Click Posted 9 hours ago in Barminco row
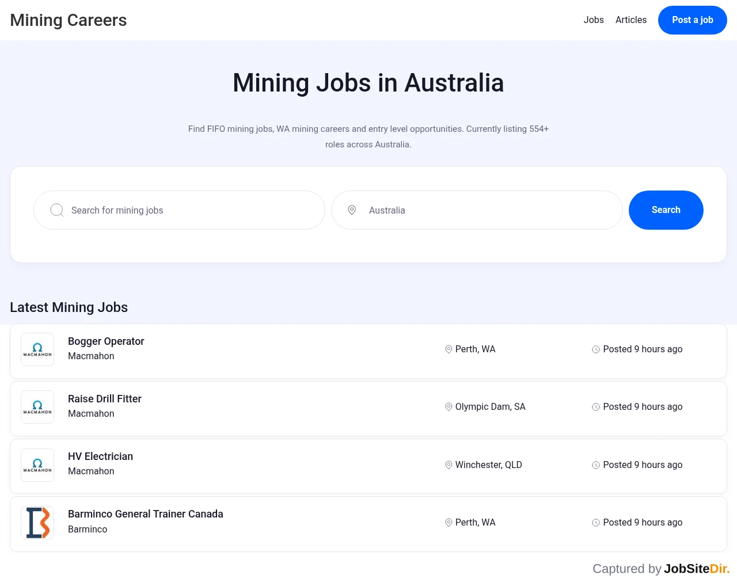This screenshot has width=737, height=586. pyautogui.click(x=643, y=523)
